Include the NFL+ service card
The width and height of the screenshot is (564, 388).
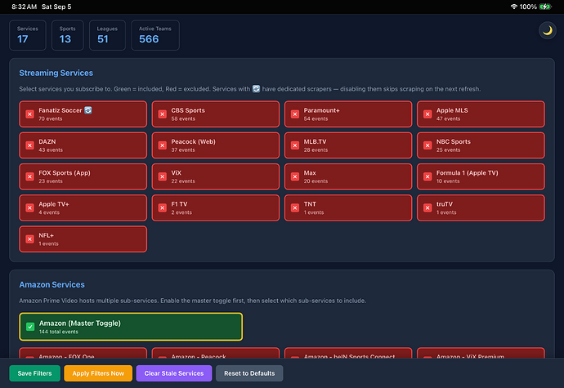tap(83, 239)
